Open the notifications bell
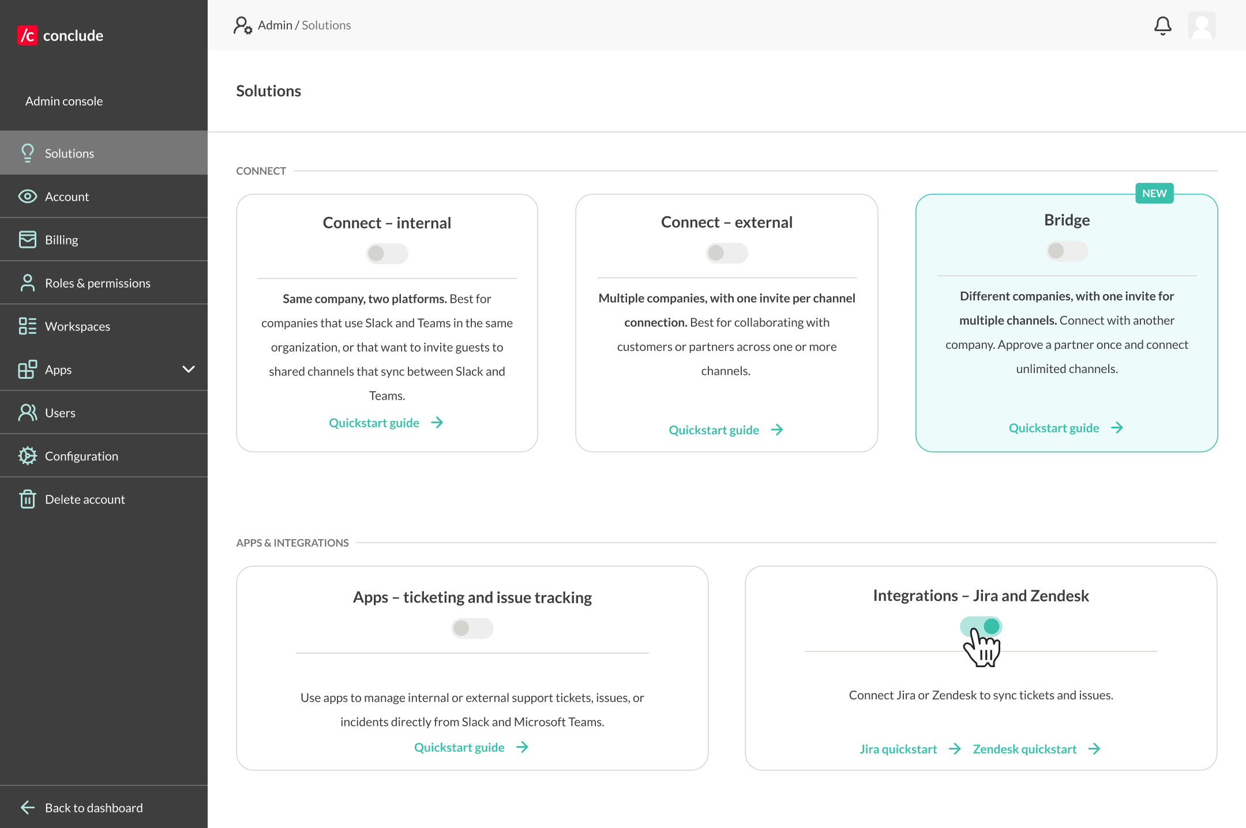The height and width of the screenshot is (828, 1246). [1162, 25]
